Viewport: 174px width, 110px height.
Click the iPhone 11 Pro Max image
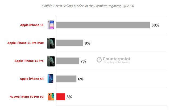51,43
